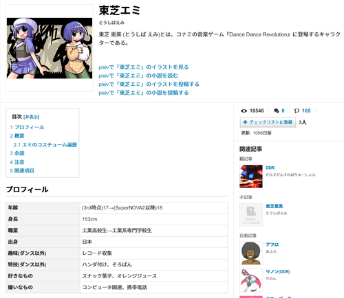Open 2.1 エミのコスチューム遍歴 section link
This screenshot has height=298, width=344.
pos(45,145)
